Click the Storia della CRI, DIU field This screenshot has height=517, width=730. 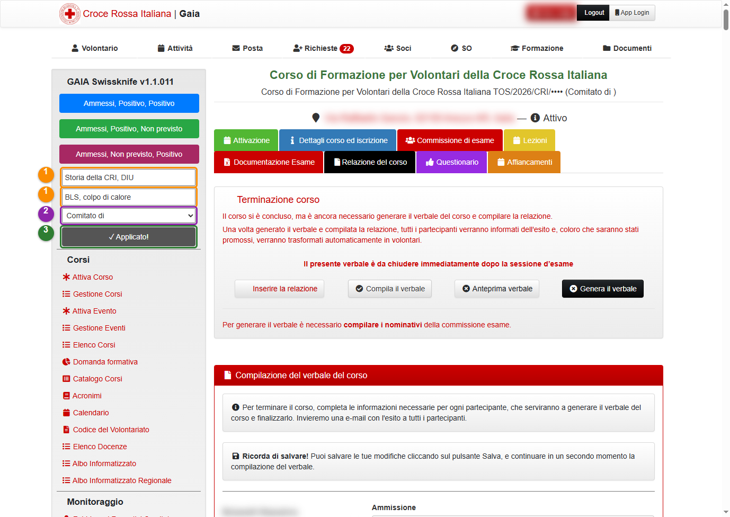click(129, 177)
